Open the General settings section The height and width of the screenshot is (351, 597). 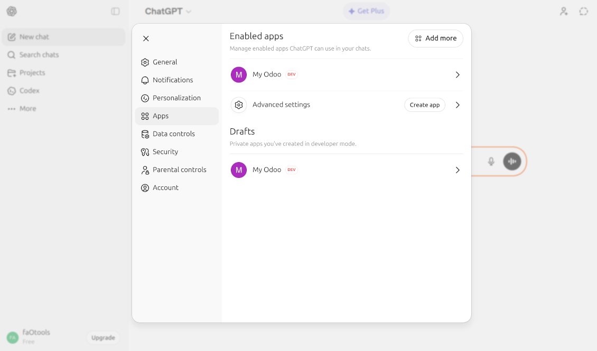[x=164, y=62]
